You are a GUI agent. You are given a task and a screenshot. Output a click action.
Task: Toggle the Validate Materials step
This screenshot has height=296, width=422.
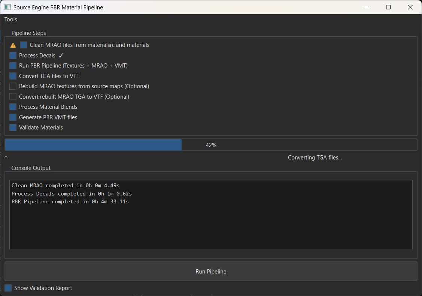point(13,128)
